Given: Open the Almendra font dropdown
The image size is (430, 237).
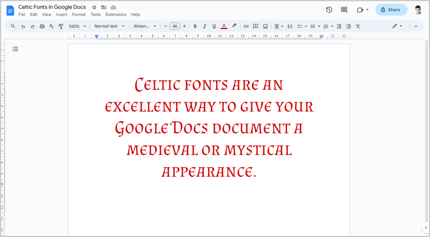Looking at the screenshot, I should (x=145, y=26).
